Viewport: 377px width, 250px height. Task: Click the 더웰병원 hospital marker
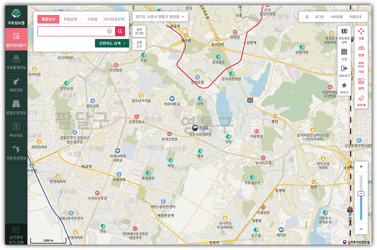pyautogui.click(x=263, y=207)
